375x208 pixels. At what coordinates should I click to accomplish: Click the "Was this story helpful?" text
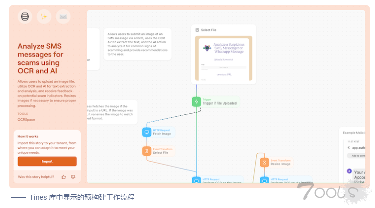pos(36,177)
